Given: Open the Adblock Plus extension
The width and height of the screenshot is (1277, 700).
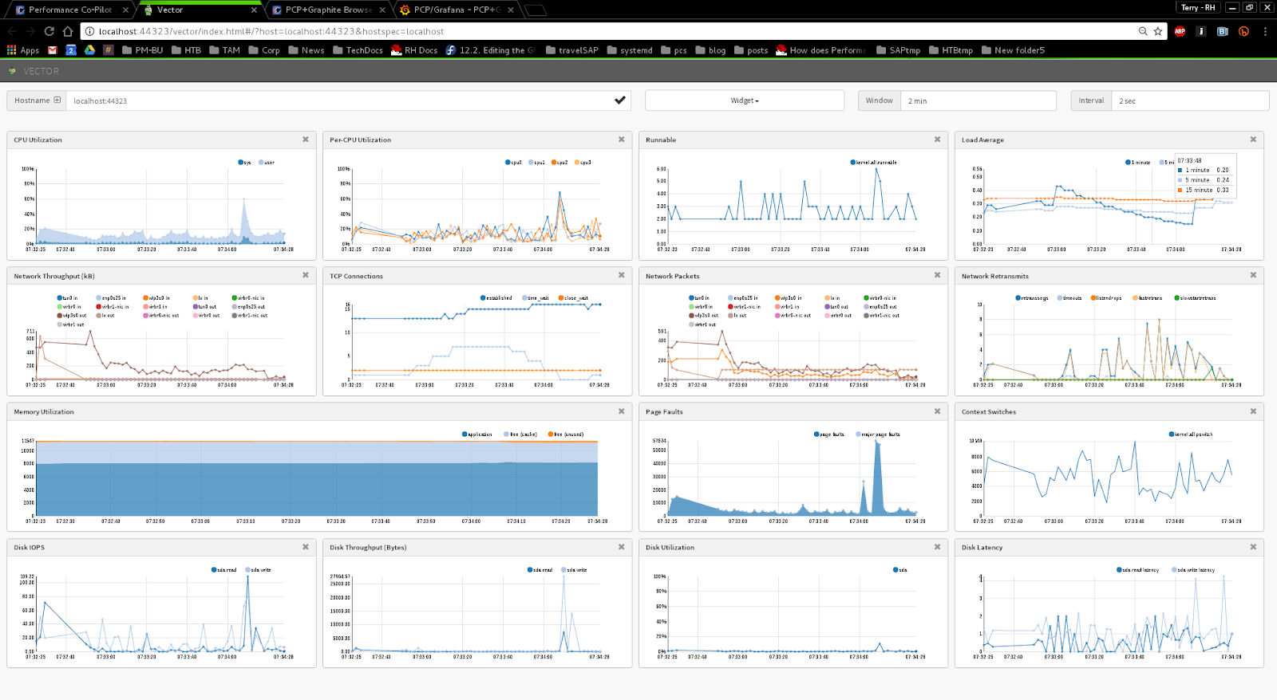Looking at the screenshot, I should [1180, 31].
